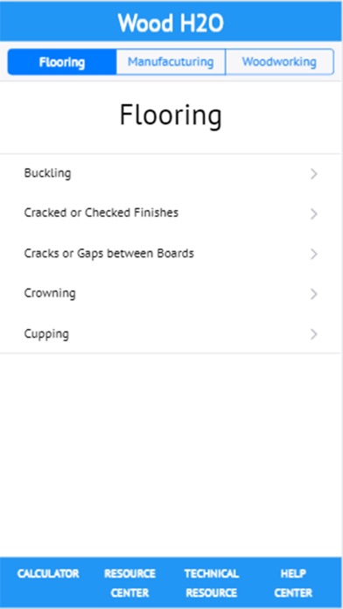Open Cracked or Checked Finishes entry

tap(171, 213)
